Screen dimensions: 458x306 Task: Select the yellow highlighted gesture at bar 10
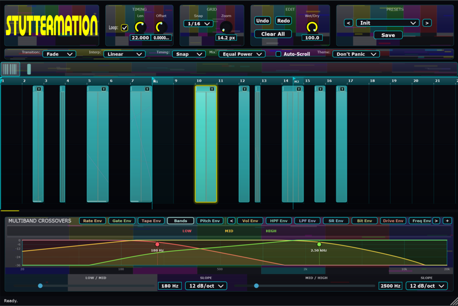206,144
